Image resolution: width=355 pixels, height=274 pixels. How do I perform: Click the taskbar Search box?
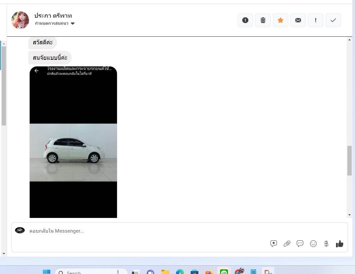[91, 272]
